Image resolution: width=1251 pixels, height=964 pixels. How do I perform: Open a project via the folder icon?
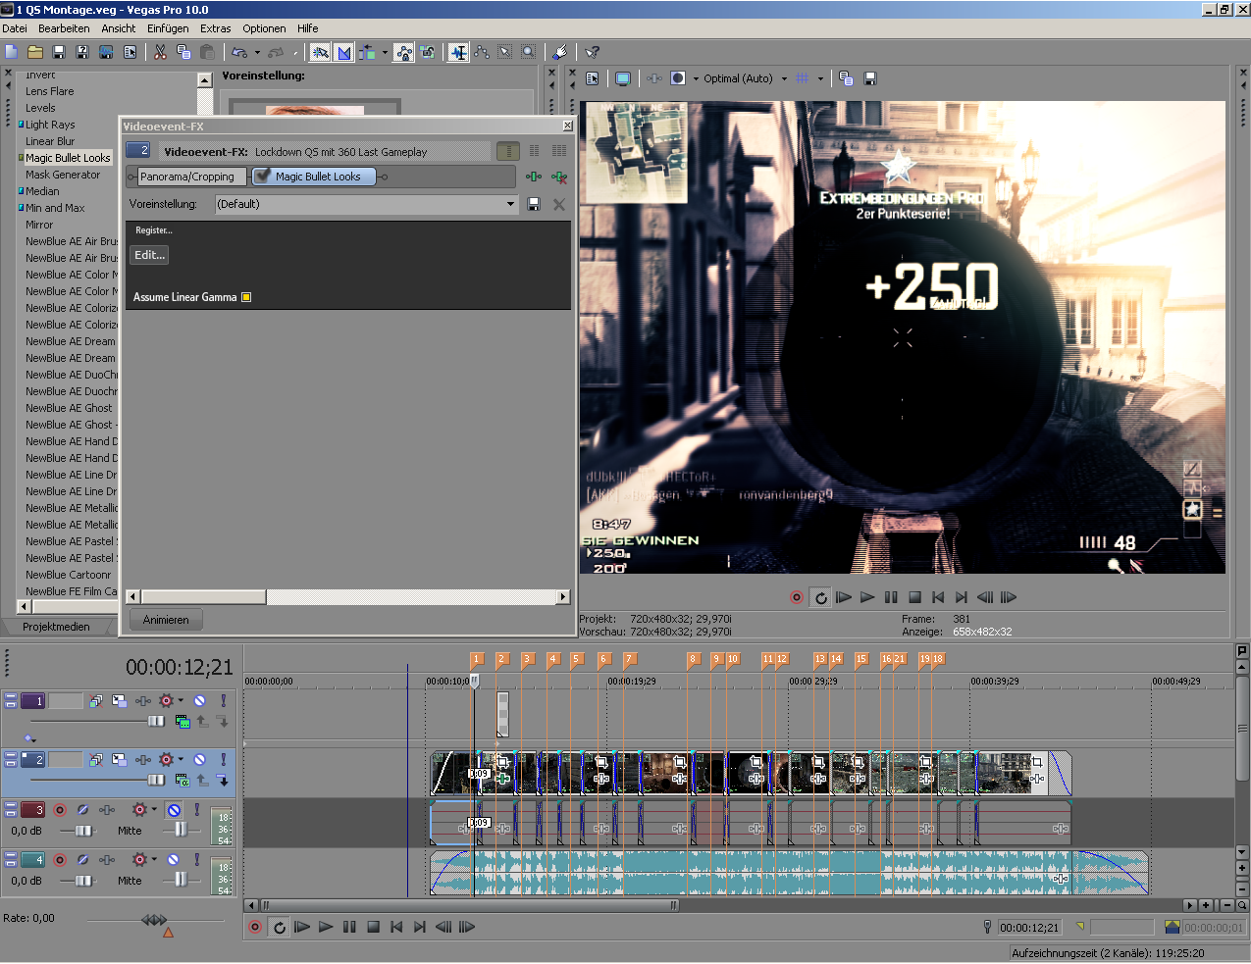click(x=35, y=52)
